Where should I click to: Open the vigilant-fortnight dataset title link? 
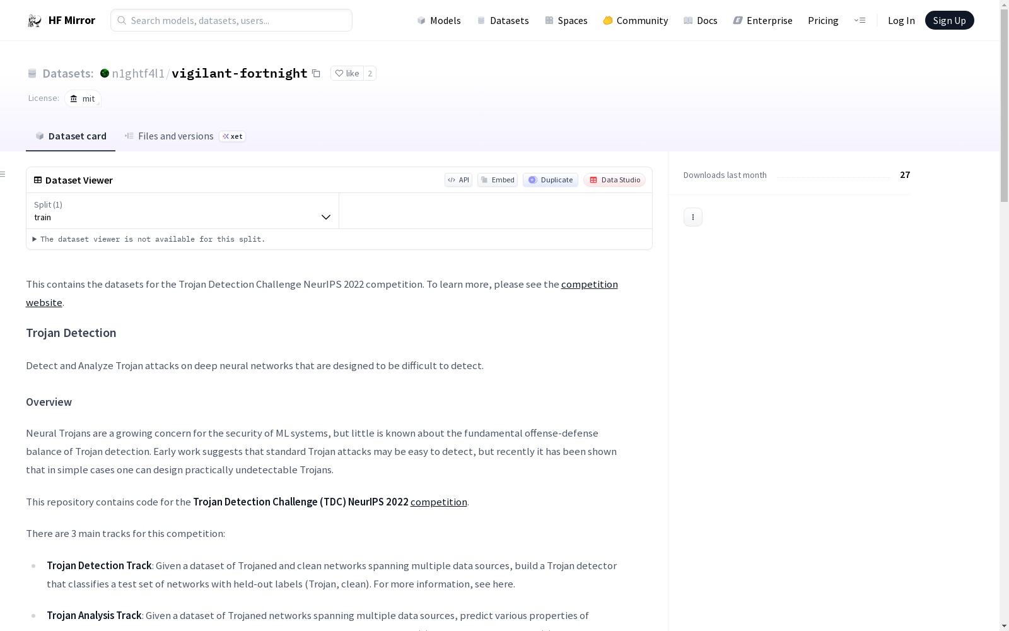239,73
